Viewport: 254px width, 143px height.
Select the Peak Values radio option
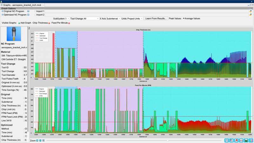[175, 18]
